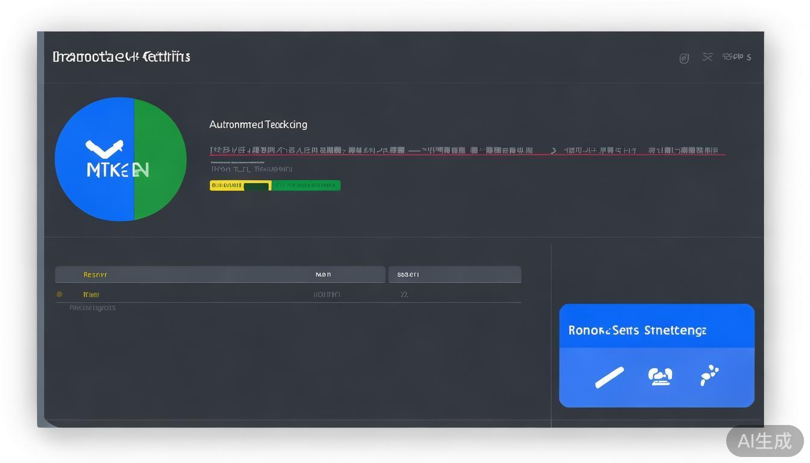Select the yellow-labeled table row entry
Screen dimensions: 810x463
coord(91,295)
